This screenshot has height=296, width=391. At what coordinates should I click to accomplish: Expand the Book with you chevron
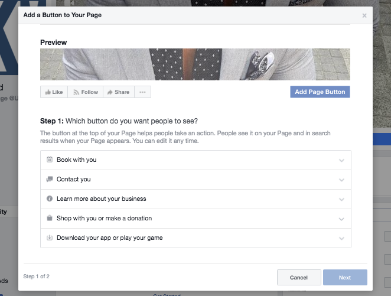click(x=341, y=160)
